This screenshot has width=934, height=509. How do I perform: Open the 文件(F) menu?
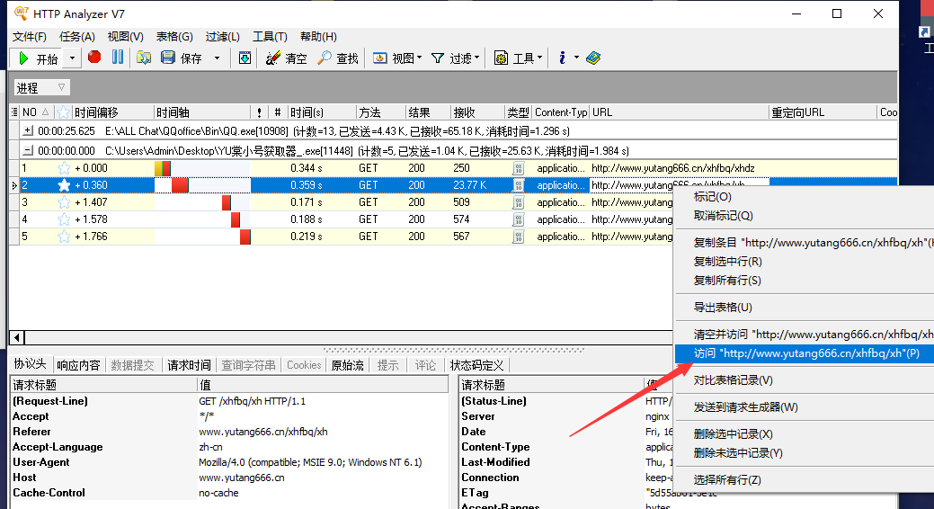pyautogui.click(x=29, y=36)
